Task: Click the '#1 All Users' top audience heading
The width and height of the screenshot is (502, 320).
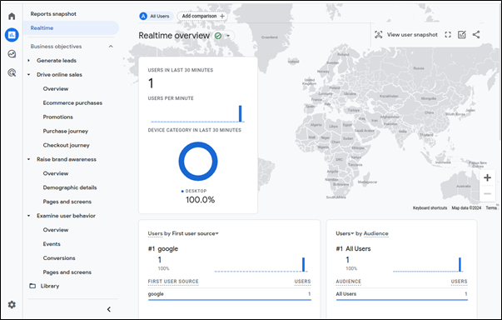Action: tap(353, 248)
